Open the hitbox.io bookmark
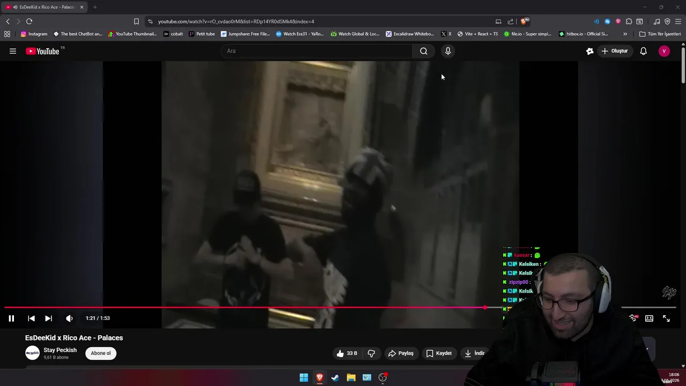 583,34
